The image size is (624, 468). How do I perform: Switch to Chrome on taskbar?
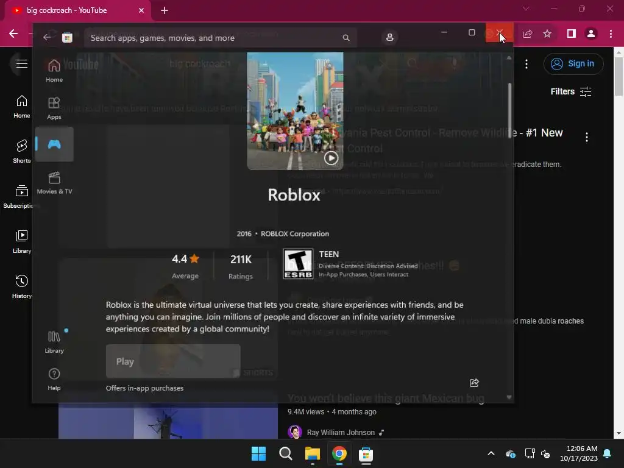pos(339,453)
